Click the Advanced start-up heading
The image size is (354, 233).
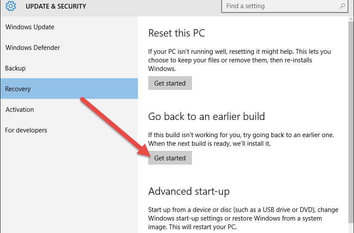click(189, 191)
